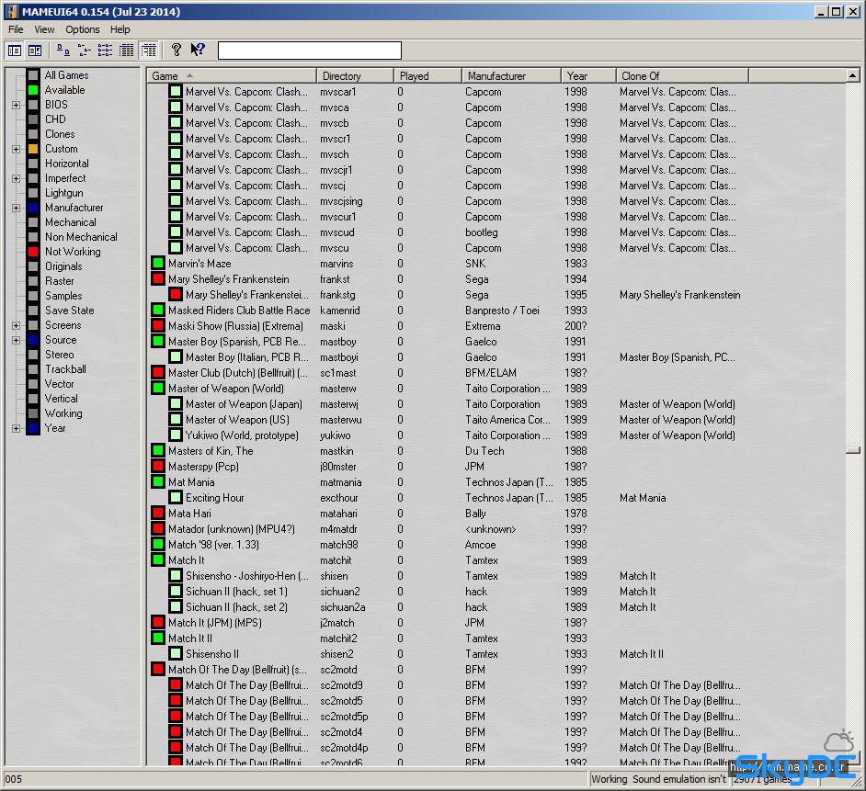Select the game Match It II
The width and height of the screenshot is (866, 791).
(x=190, y=638)
